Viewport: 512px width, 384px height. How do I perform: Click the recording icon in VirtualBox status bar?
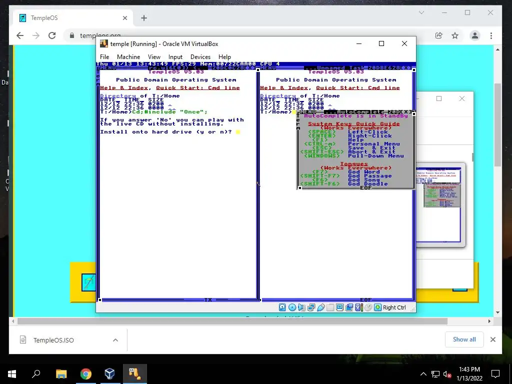point(349,307)
